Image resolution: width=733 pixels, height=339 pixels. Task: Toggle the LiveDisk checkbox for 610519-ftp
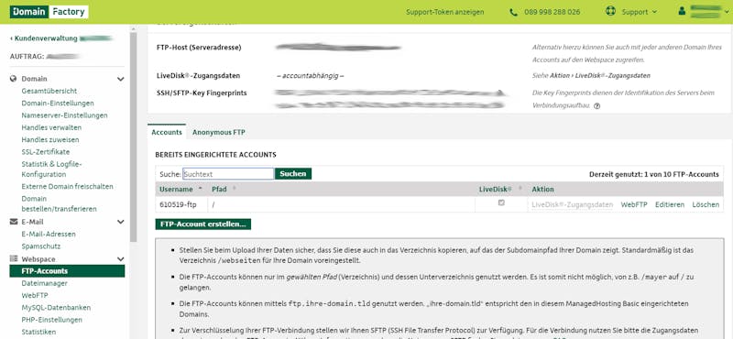pos(501,202)
